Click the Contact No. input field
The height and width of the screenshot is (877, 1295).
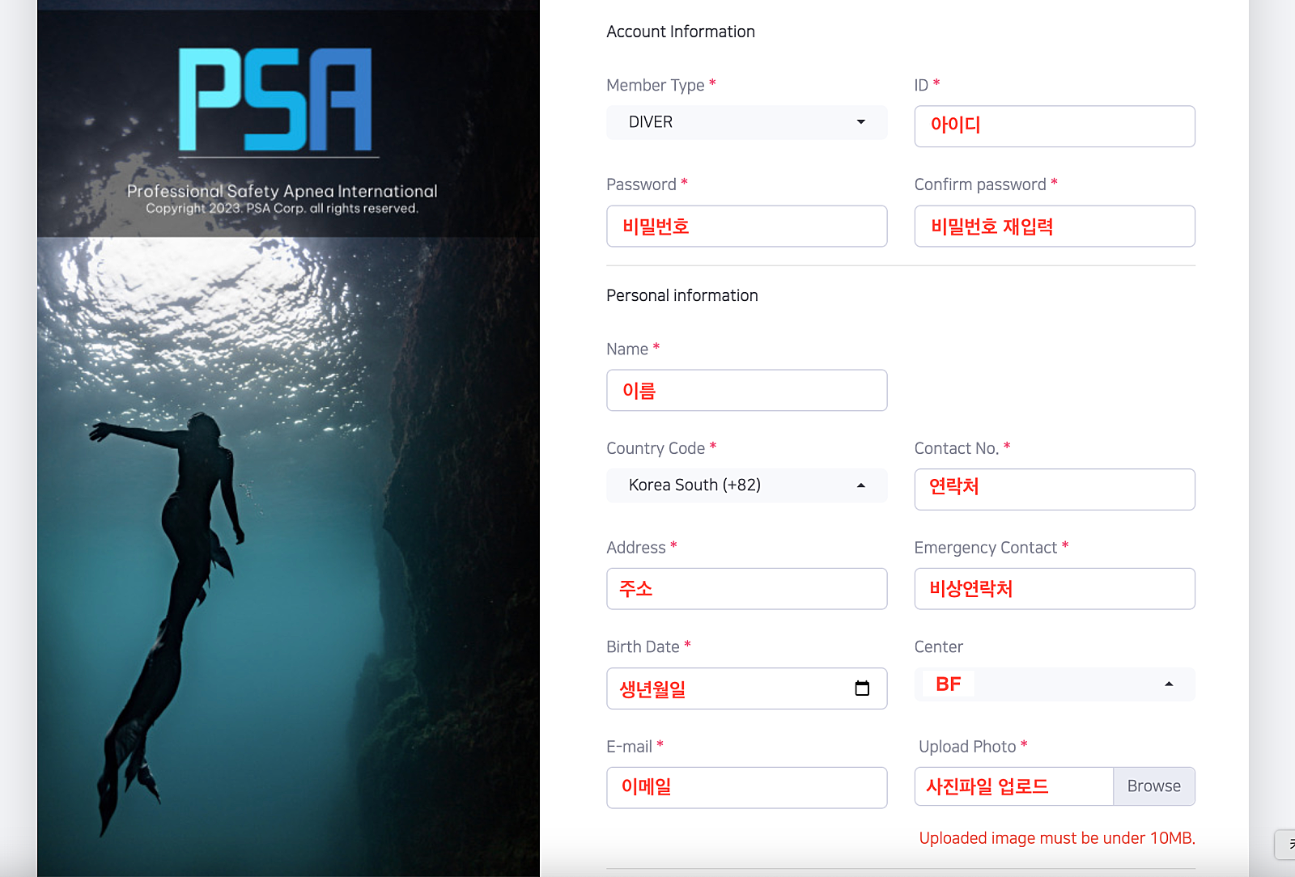tap(1054, 489)
